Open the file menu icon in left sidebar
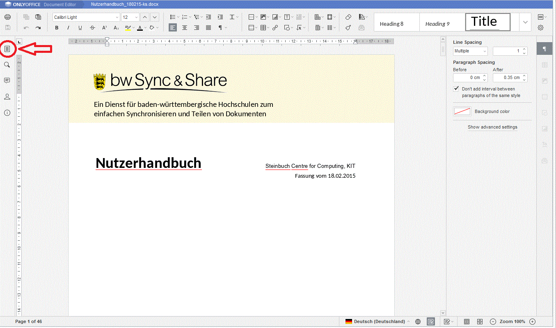The height and width of the screenshot is (328, 556). click(7, 49)
